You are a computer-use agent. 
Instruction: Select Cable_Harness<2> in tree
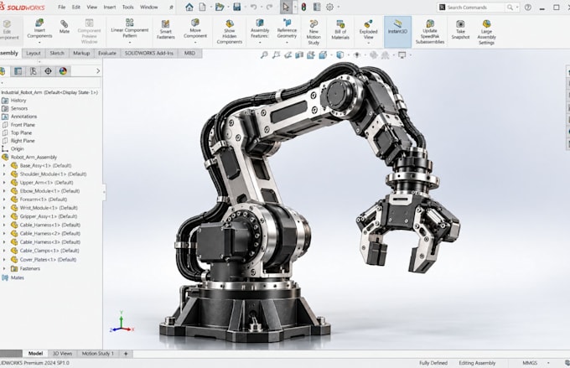pyautogui.click(x=50, y=233)
